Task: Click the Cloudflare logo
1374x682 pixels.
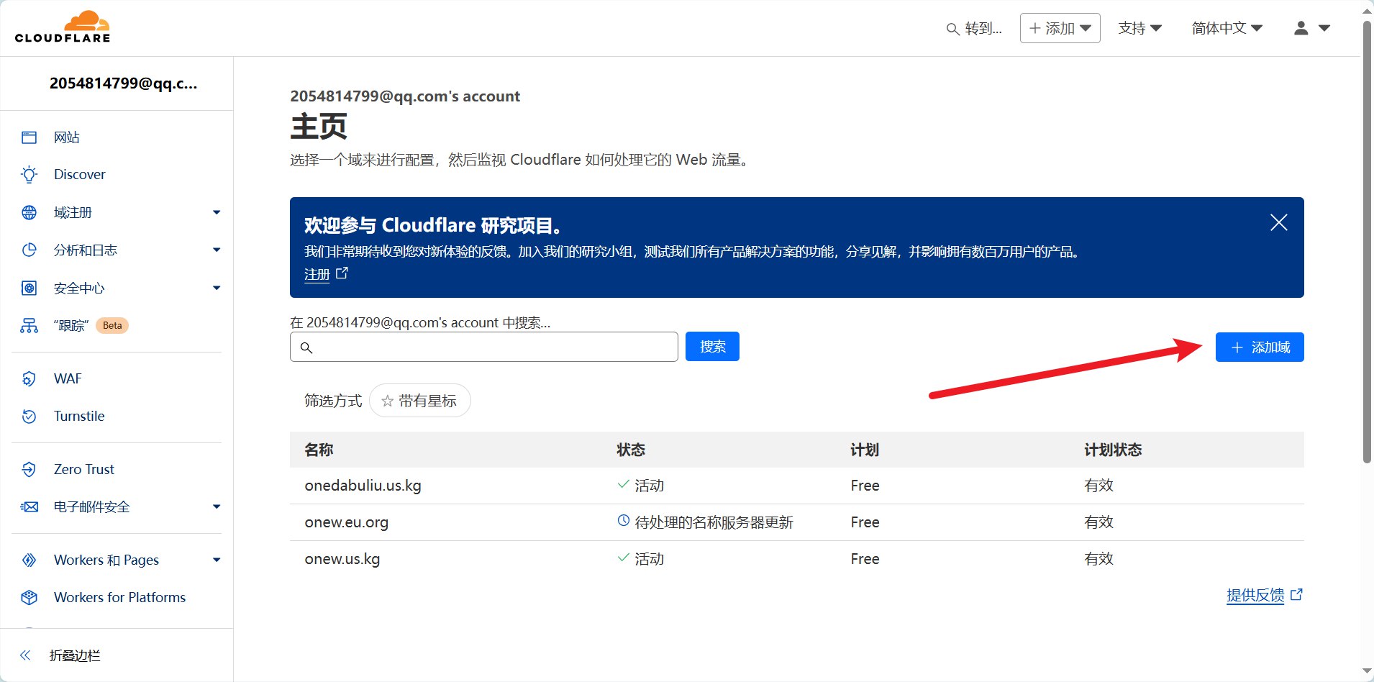Action: click(x=63, y=27)
